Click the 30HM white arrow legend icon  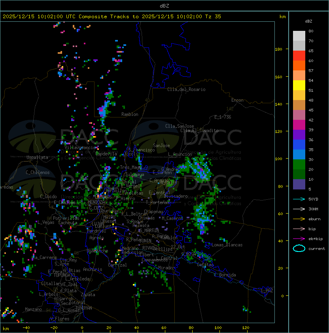coord(299,209)
